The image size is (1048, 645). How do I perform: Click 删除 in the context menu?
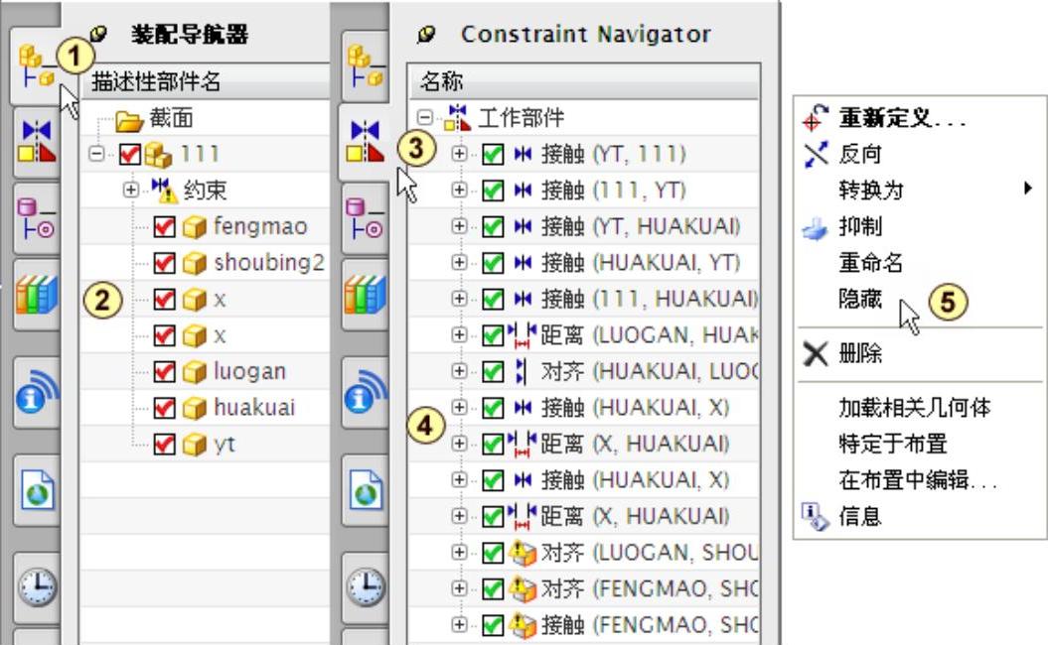860,355
